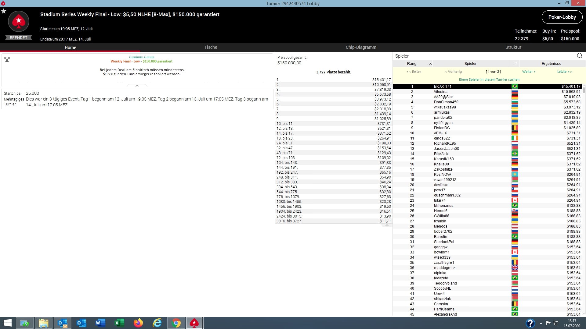
Task: Open Excel from the taskbar
Action: (x=119, y=323)
